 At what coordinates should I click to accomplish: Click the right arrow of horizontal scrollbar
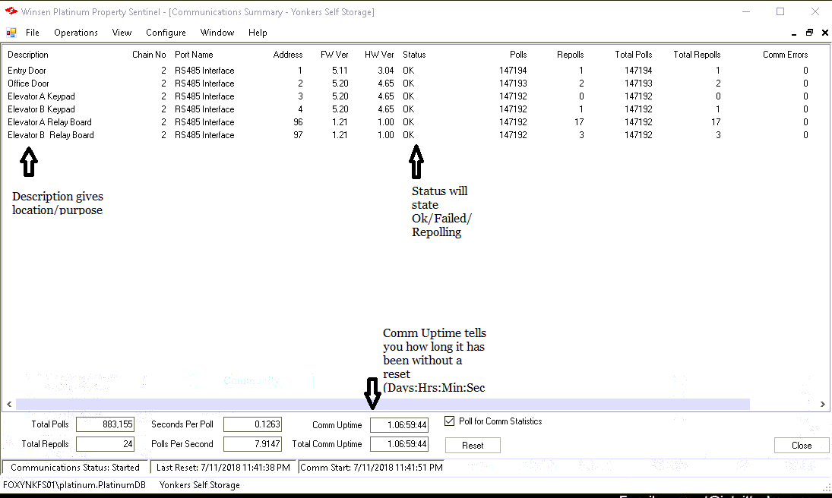(822, 404)
